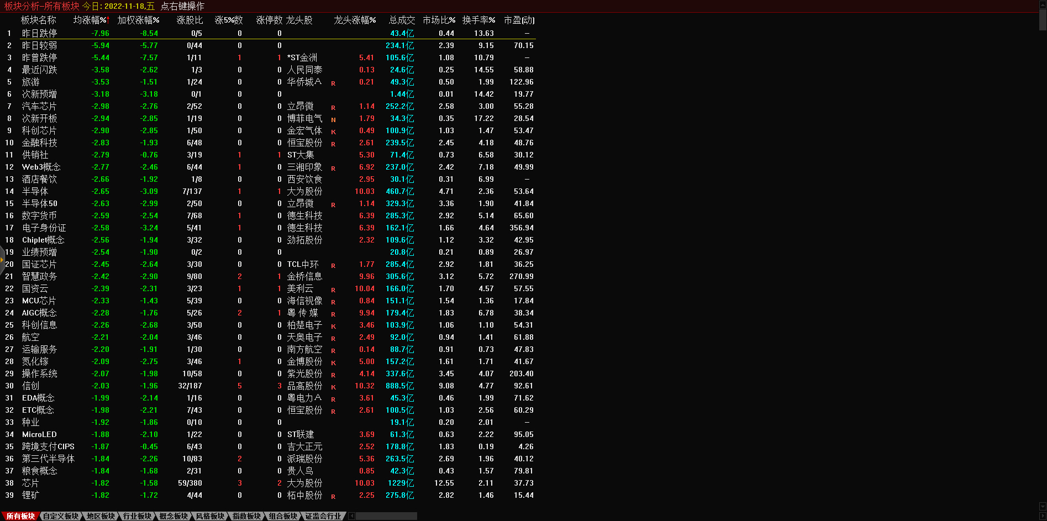Click the vertical scrollbar up arrow
Screen dimensions: 1047x521
(x=1043, y=4)
